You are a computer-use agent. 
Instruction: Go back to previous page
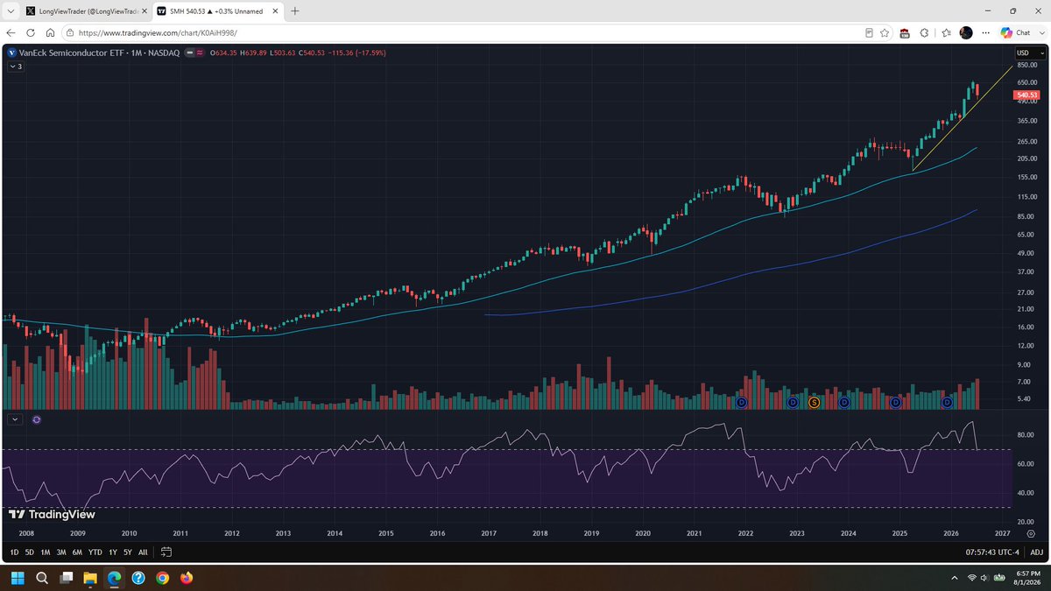point(11,32)
